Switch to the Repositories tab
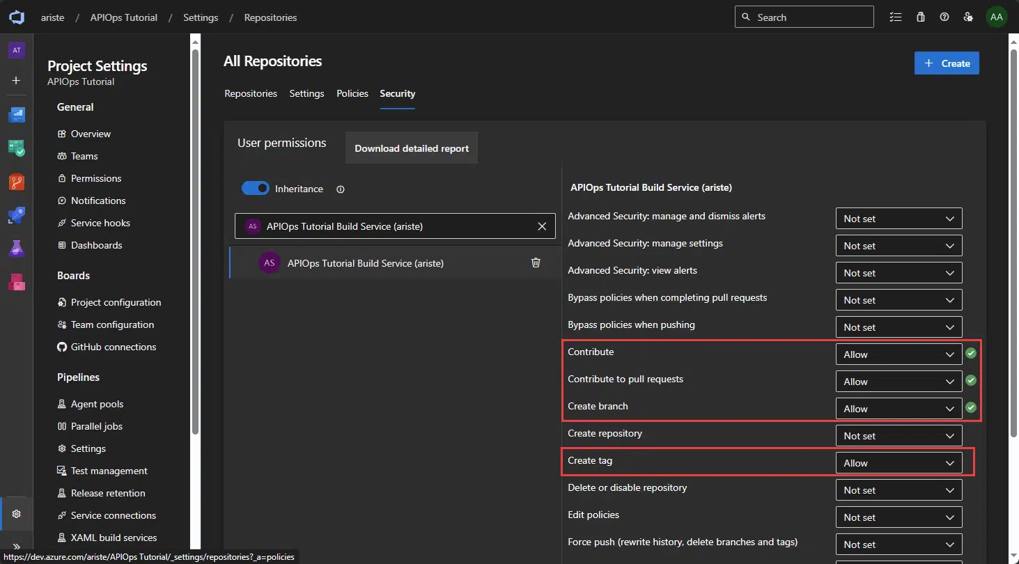 point(251,93)
